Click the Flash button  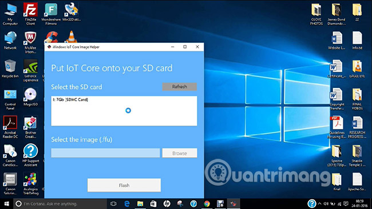coord(124,185)
